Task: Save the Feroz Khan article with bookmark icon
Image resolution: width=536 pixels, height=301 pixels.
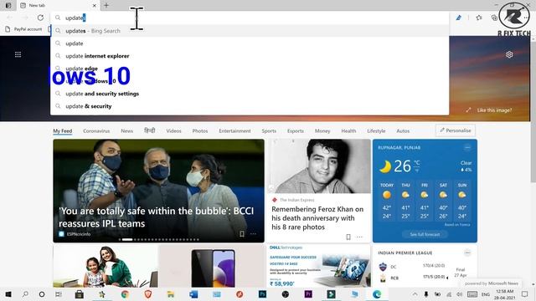Action: click(348, 237)
